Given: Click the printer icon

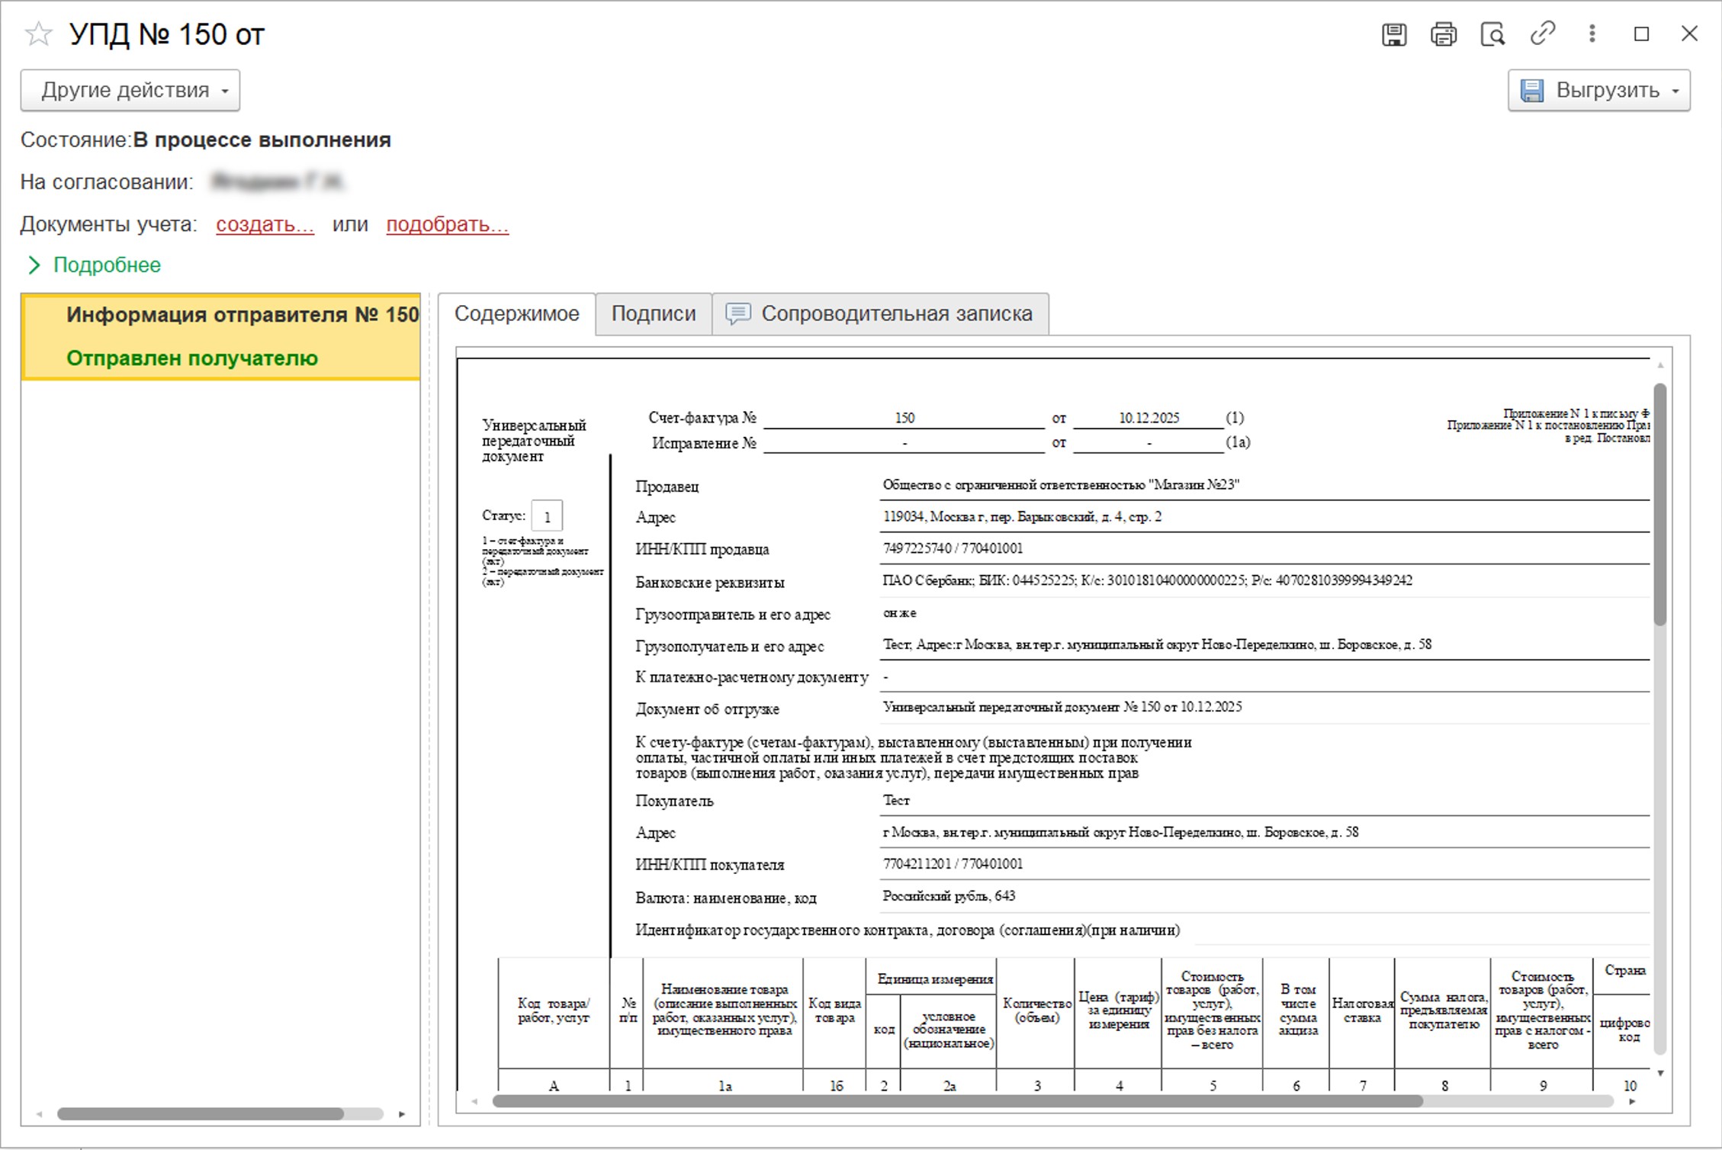Looking at the screenshot, I should [x=1443, y=34].
